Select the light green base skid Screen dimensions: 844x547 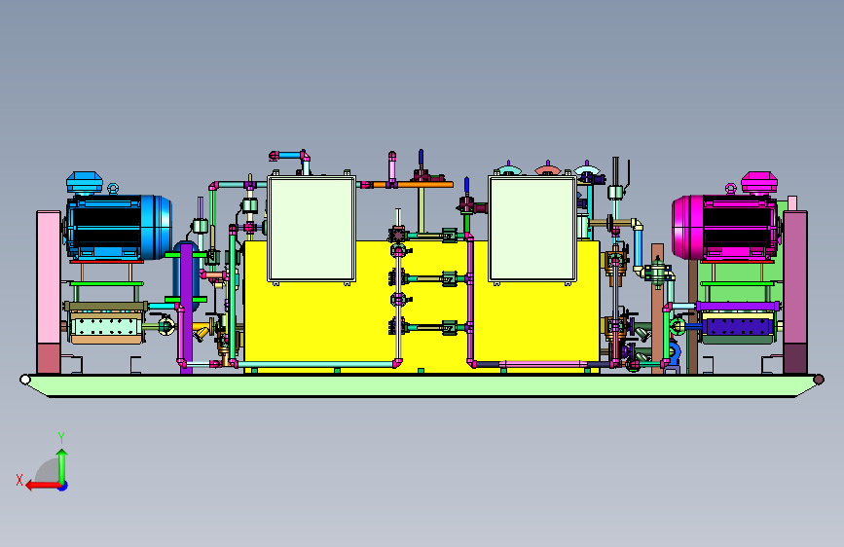tap(422, 385)
